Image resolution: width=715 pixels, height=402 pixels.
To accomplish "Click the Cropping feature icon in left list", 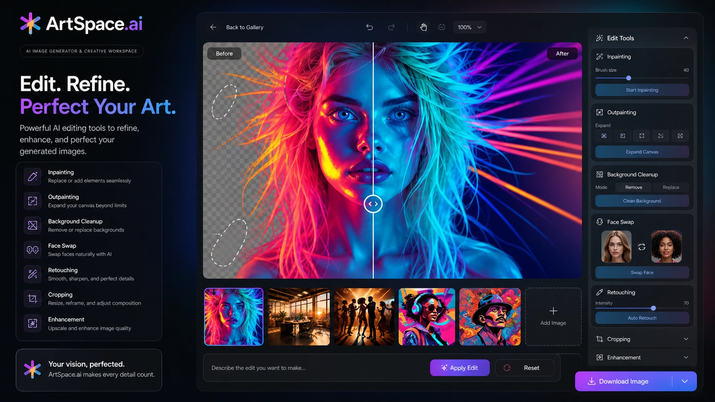I will (x=32, y=299).
